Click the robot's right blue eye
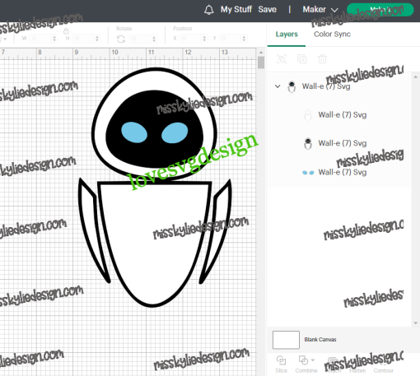 coord(175,133)
